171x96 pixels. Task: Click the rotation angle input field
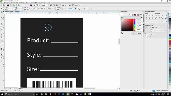click(35, 9)
